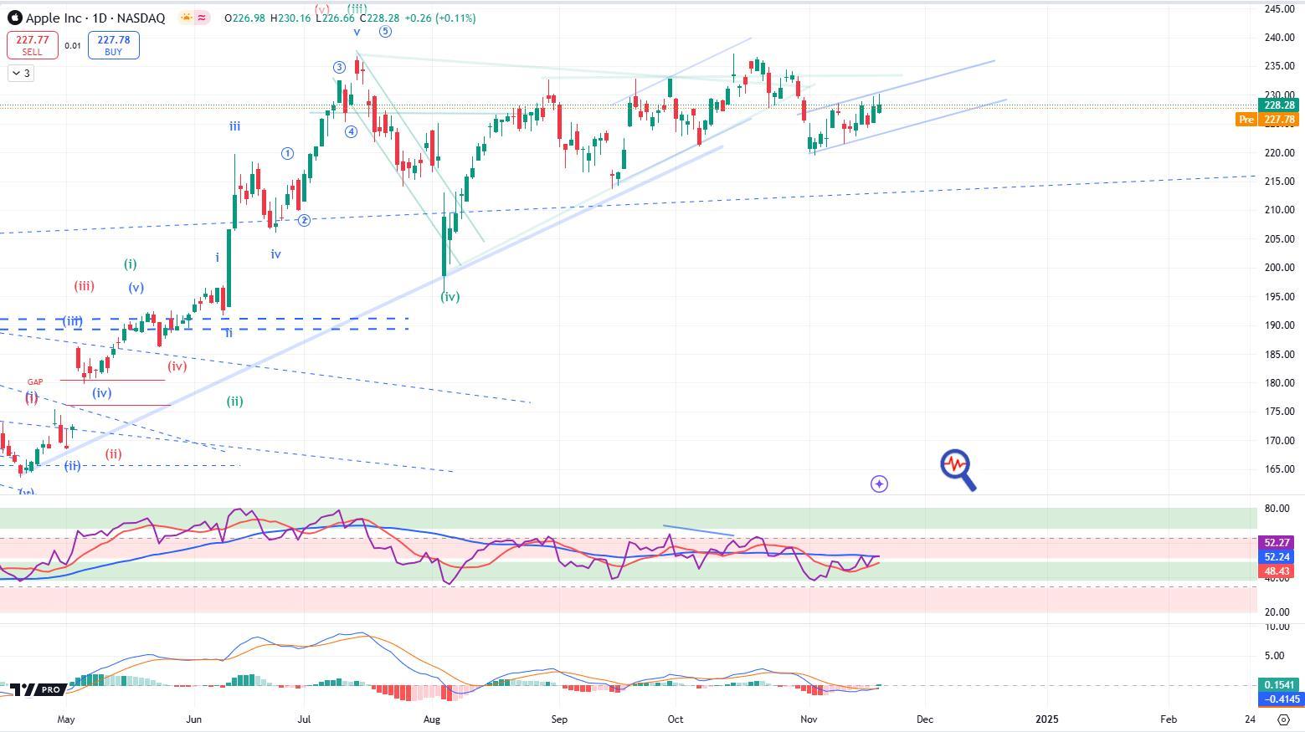Click the close value C228.28 in the header
Image resolution: width=1305 pixels, height=732 pixels.
(378, 18)
